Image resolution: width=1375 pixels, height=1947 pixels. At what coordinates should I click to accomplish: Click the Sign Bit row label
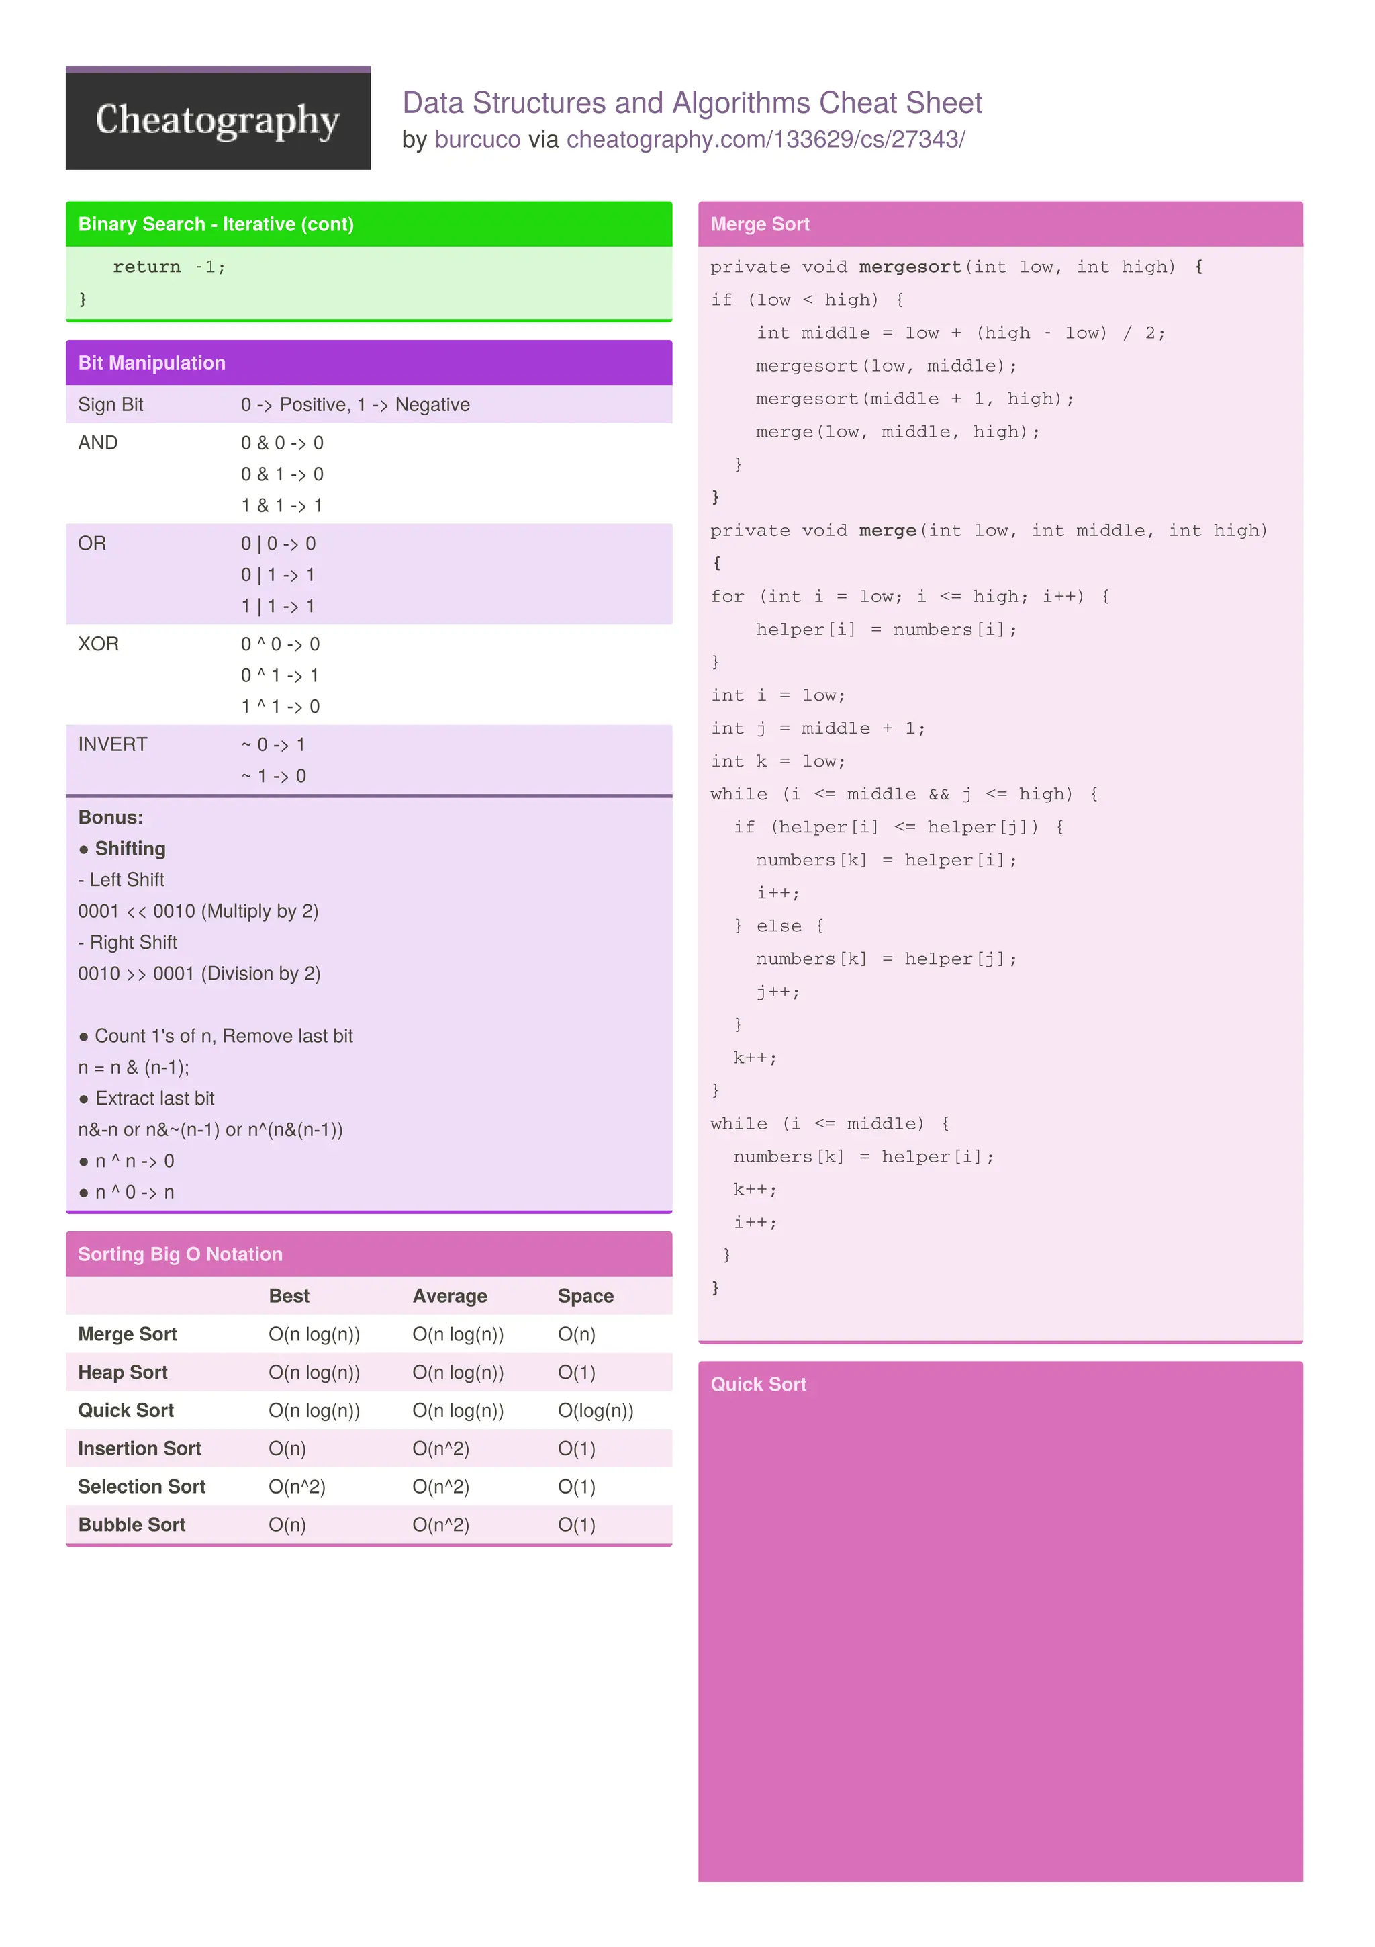click(110, 404)
